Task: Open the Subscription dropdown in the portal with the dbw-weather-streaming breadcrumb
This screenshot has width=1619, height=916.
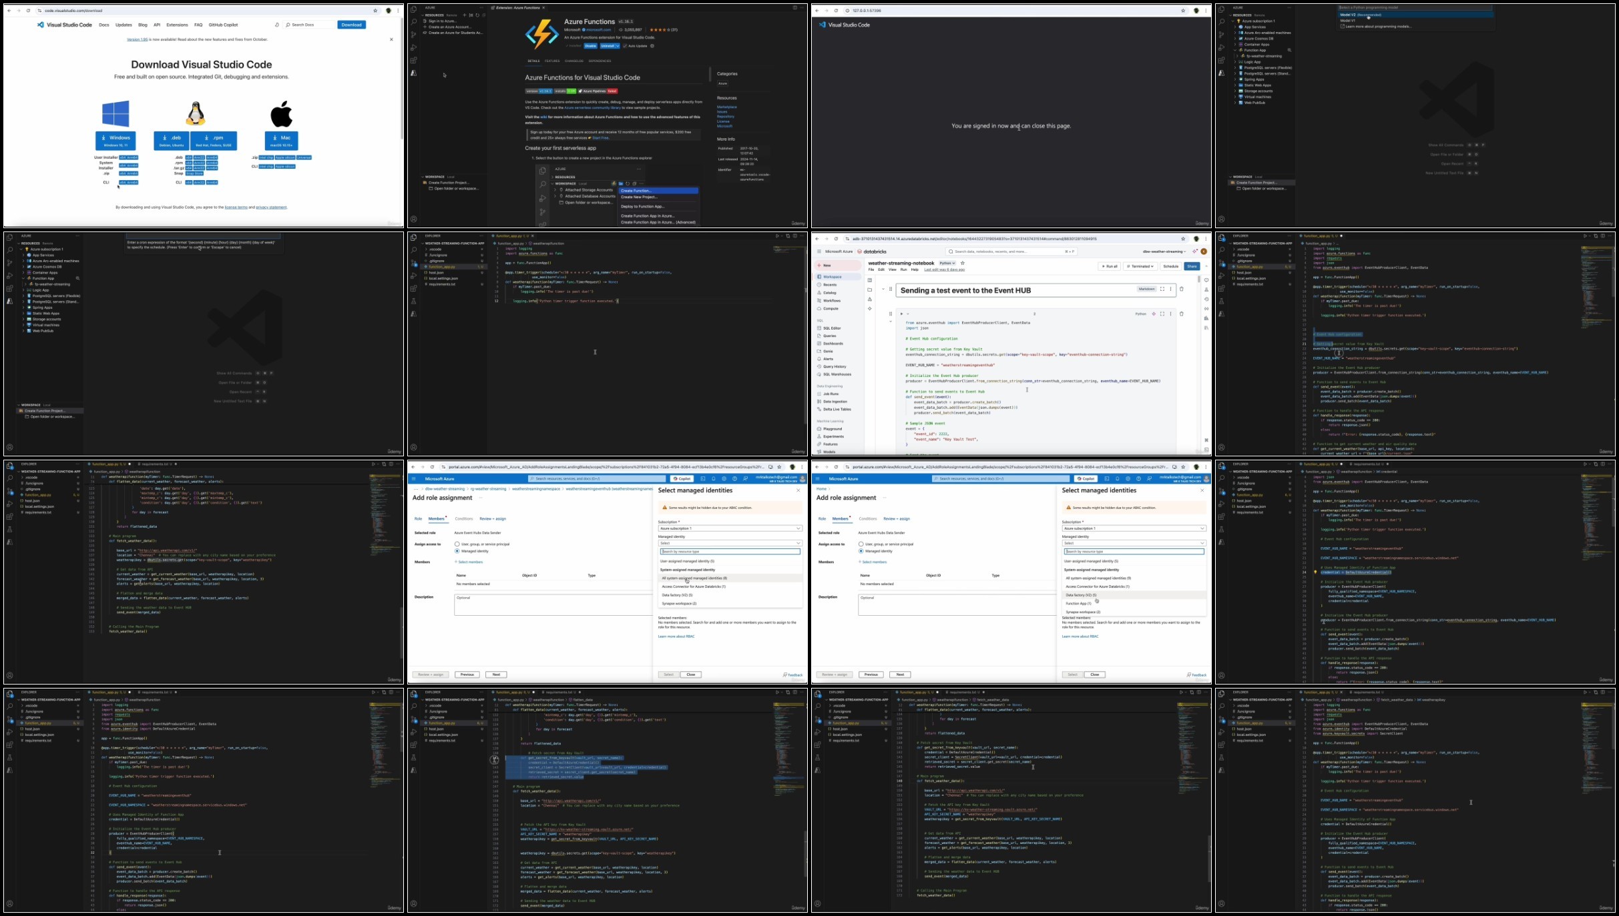Action: click(730, 528)
